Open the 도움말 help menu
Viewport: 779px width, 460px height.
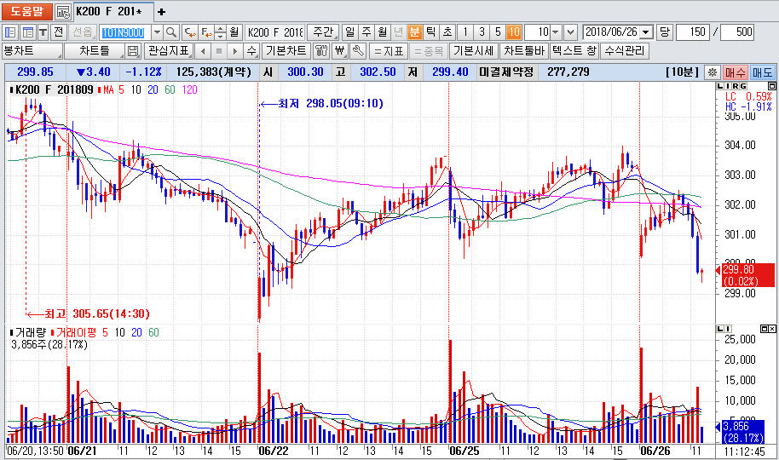pyautogui.click(x=26, y=12)
